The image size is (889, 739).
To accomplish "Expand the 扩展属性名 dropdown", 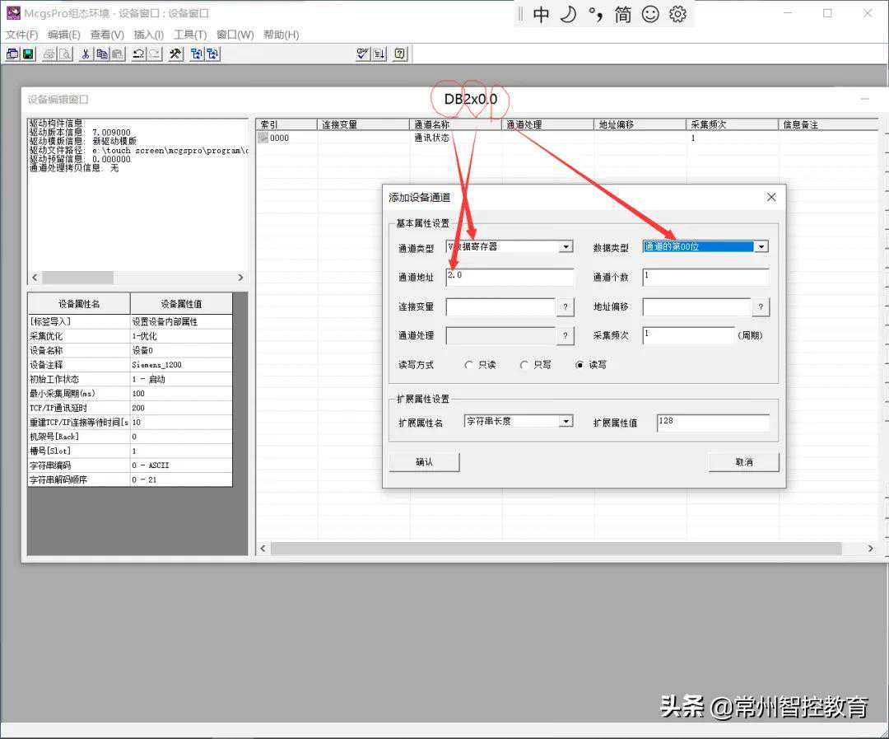I will (x=566, y=421).
